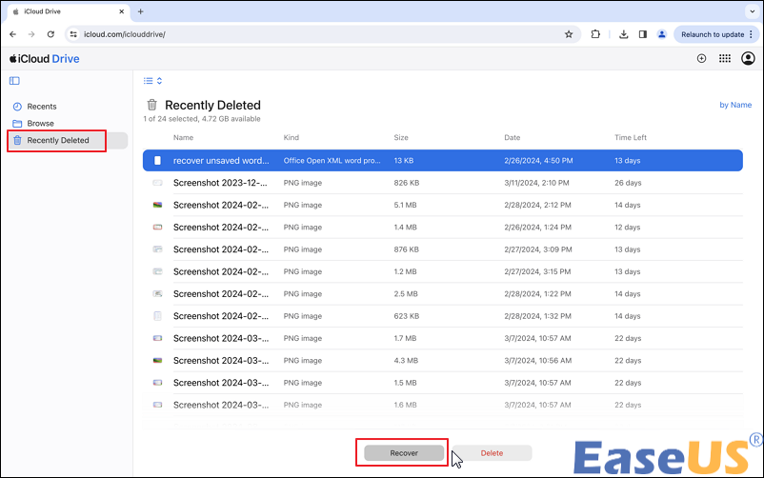The image size is (764, 478).
Task: Toggle the sidebar panel icon
Action: point(14,81)
